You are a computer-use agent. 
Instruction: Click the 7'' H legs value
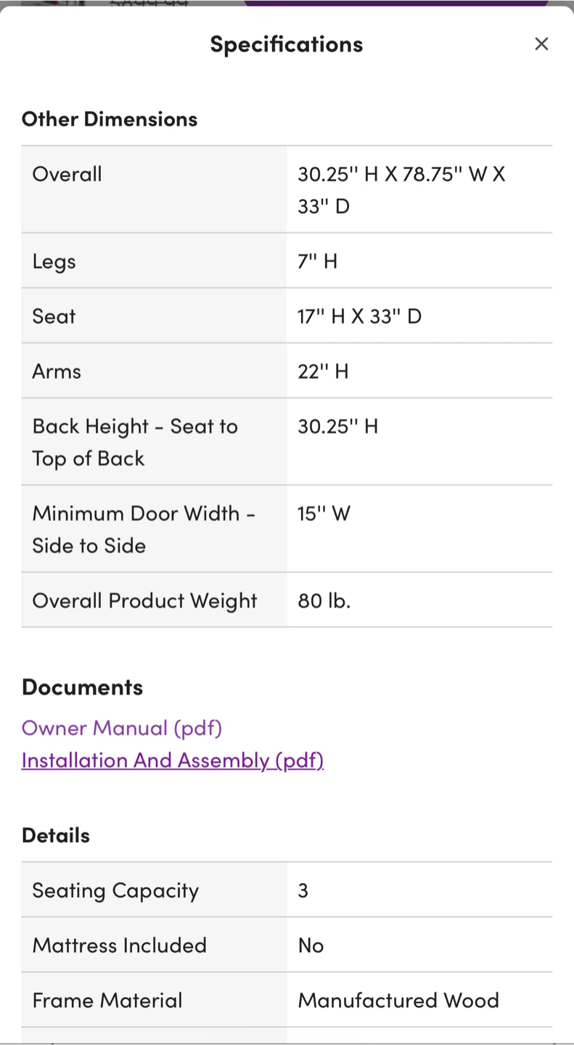(318, 261)
